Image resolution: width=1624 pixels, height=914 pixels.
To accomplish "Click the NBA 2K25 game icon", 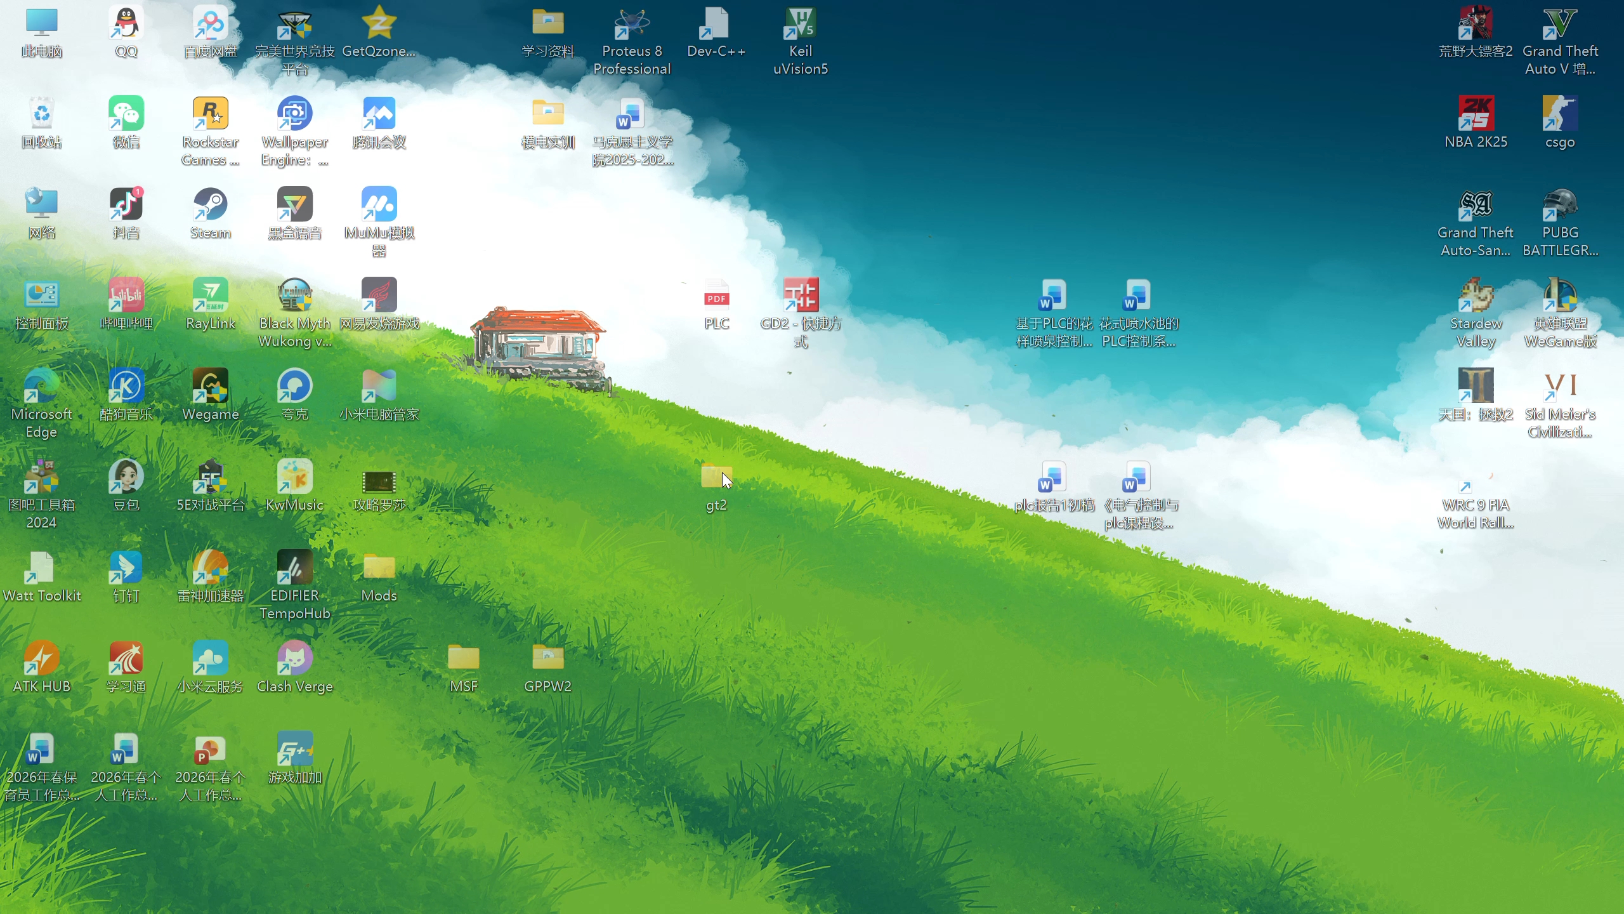I will (x=1476, y=114).
